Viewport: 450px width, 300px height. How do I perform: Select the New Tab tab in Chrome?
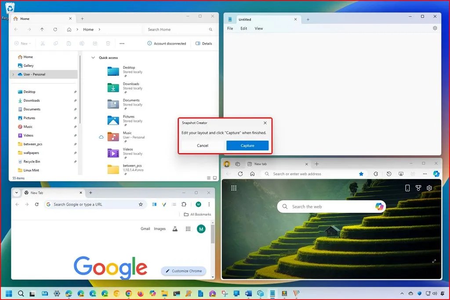(x=53, y=193)
